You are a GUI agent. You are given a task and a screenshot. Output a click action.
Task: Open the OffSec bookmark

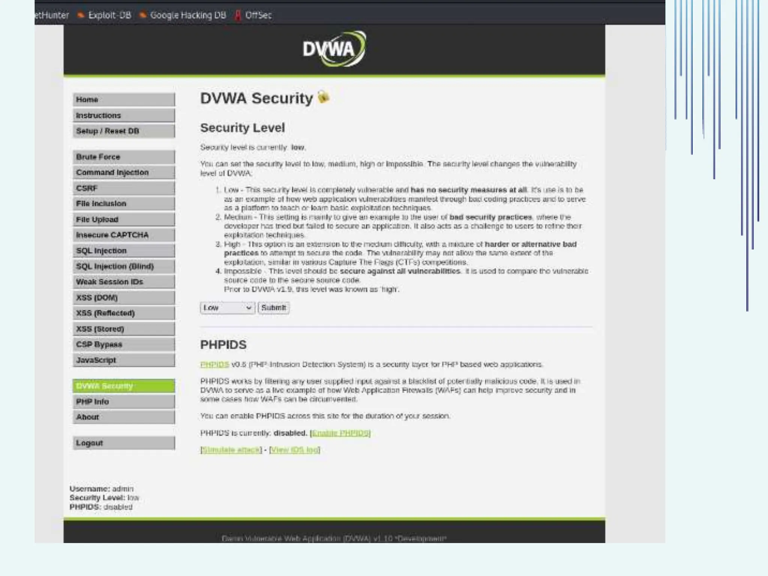[x=258, y=15]
